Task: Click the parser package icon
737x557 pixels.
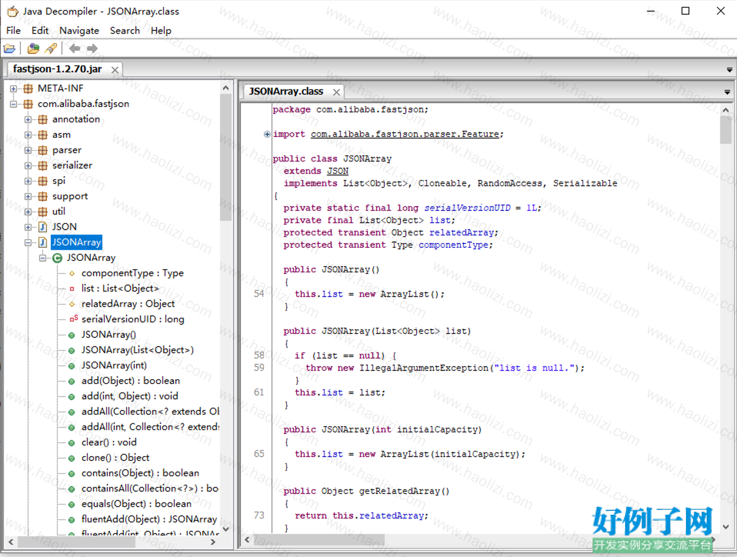Action: click(43, 150)
